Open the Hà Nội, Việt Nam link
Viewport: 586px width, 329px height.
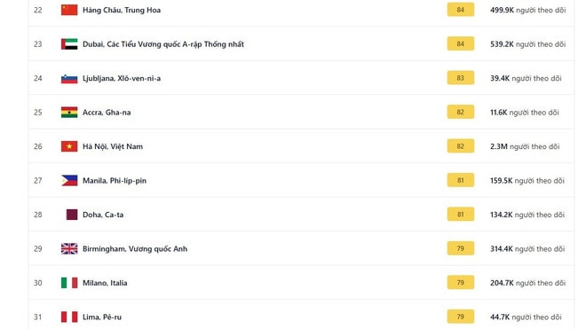click(113, 146)
